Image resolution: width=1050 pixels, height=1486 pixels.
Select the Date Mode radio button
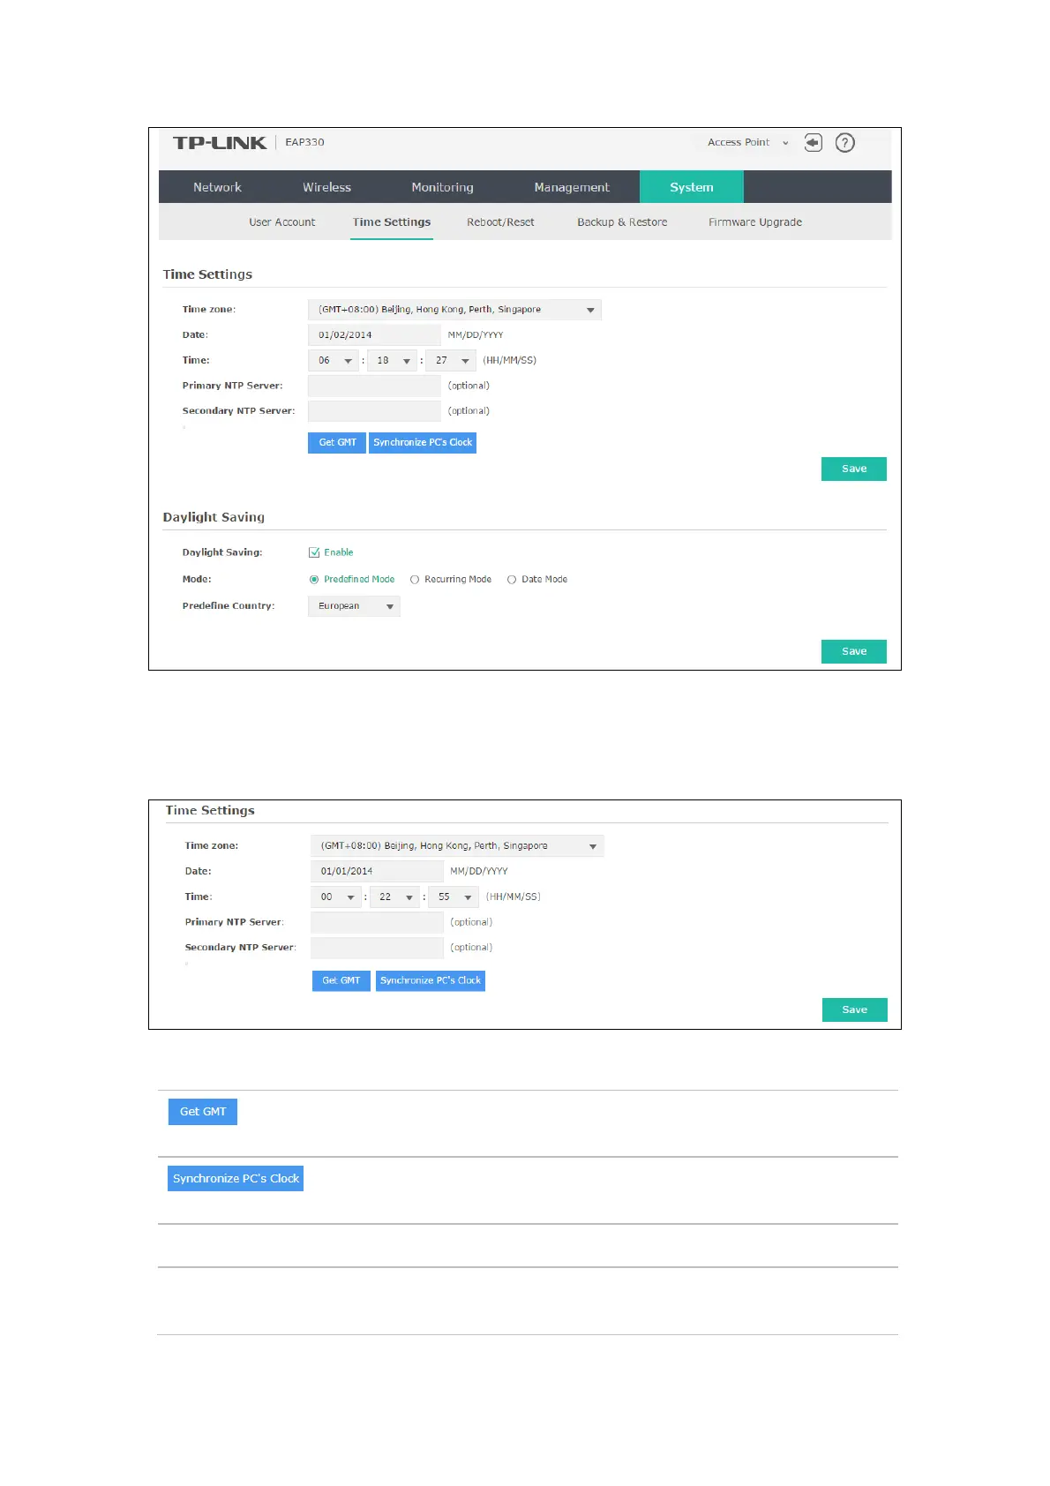512,580
